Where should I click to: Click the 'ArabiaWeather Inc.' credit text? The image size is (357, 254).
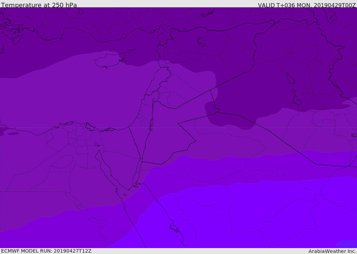tap(333, 251)
